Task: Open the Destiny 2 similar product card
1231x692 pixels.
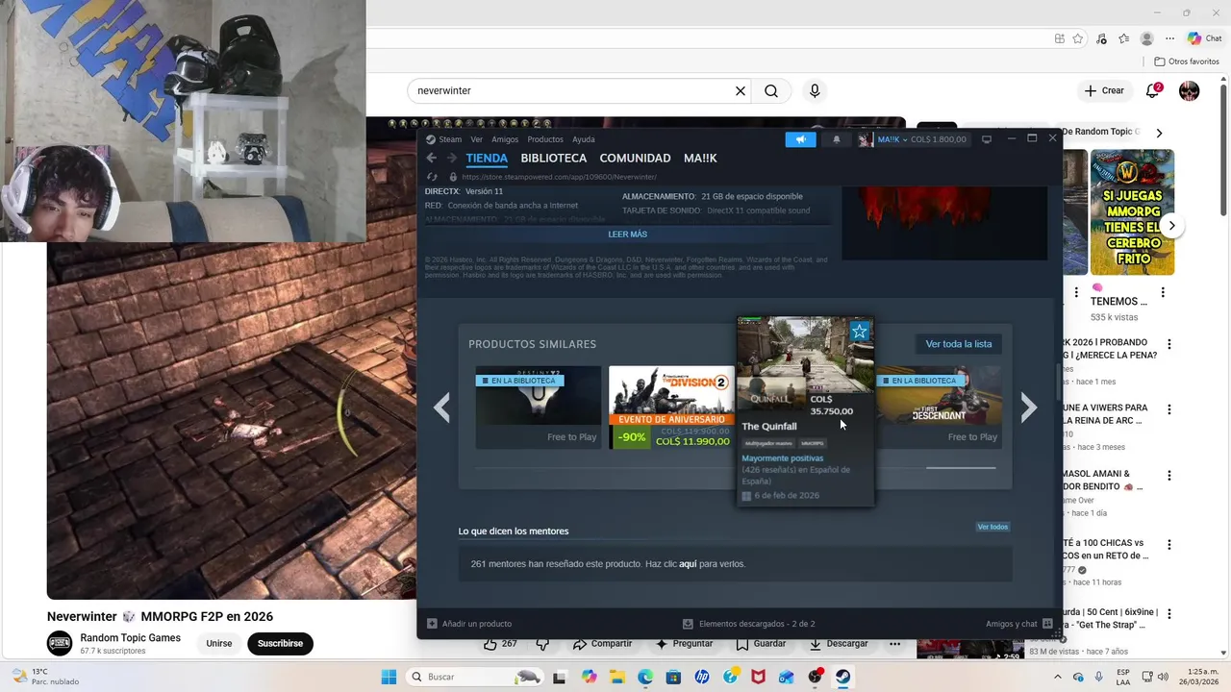Action: pos(539,408)
